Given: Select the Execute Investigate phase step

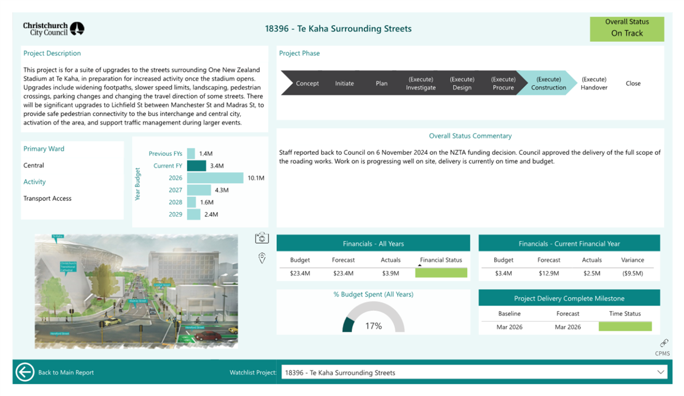Looking at the screenshot, I should pyautogui.click(x=421, y=83).
